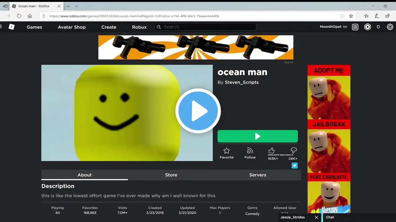
Task: Click the Description heading
Action: [58, 186]
